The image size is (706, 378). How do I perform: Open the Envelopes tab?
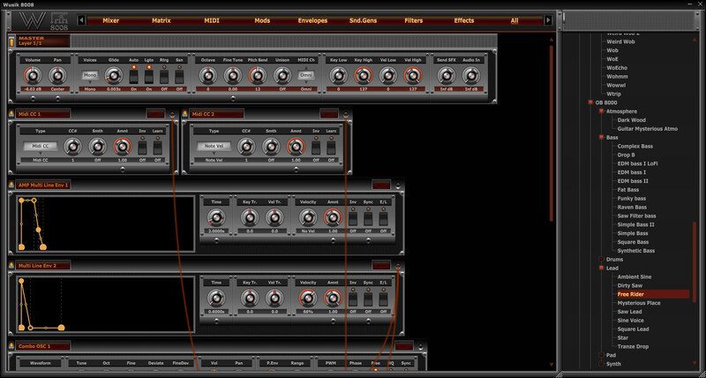click(312, 19)
